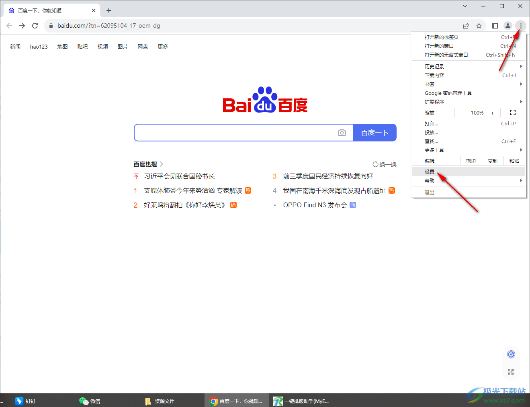Select 打开新的标签页 menu item
The height and width of the screenshot is (407, 530).
tap(469, 37)
